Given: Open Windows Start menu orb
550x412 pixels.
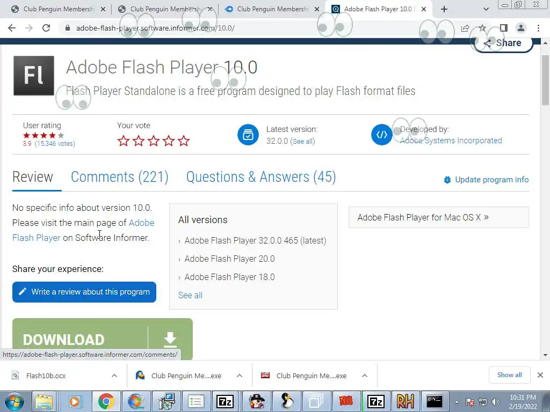Looking at the screenshot, I should pyautogui.click(x=15, y=401).
